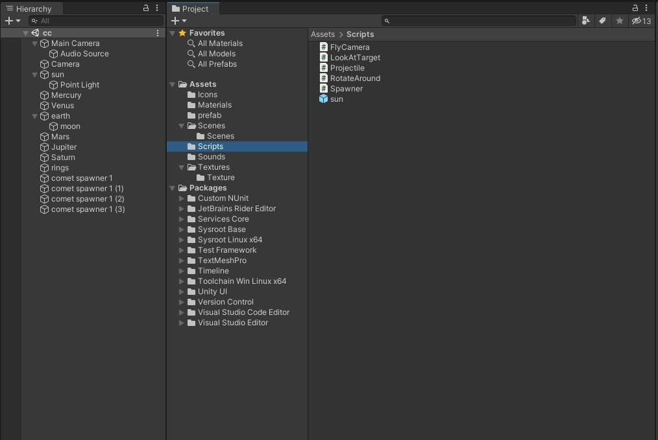Click the Search by Label tag icon

point(603,21)
